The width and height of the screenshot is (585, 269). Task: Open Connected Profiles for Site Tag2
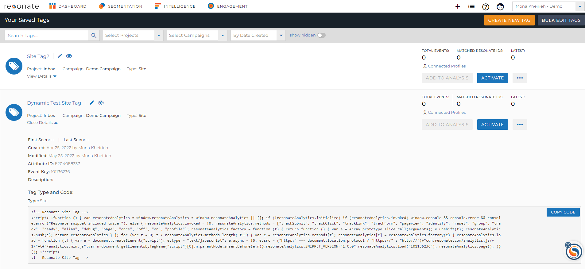click(x=444, y=66)
